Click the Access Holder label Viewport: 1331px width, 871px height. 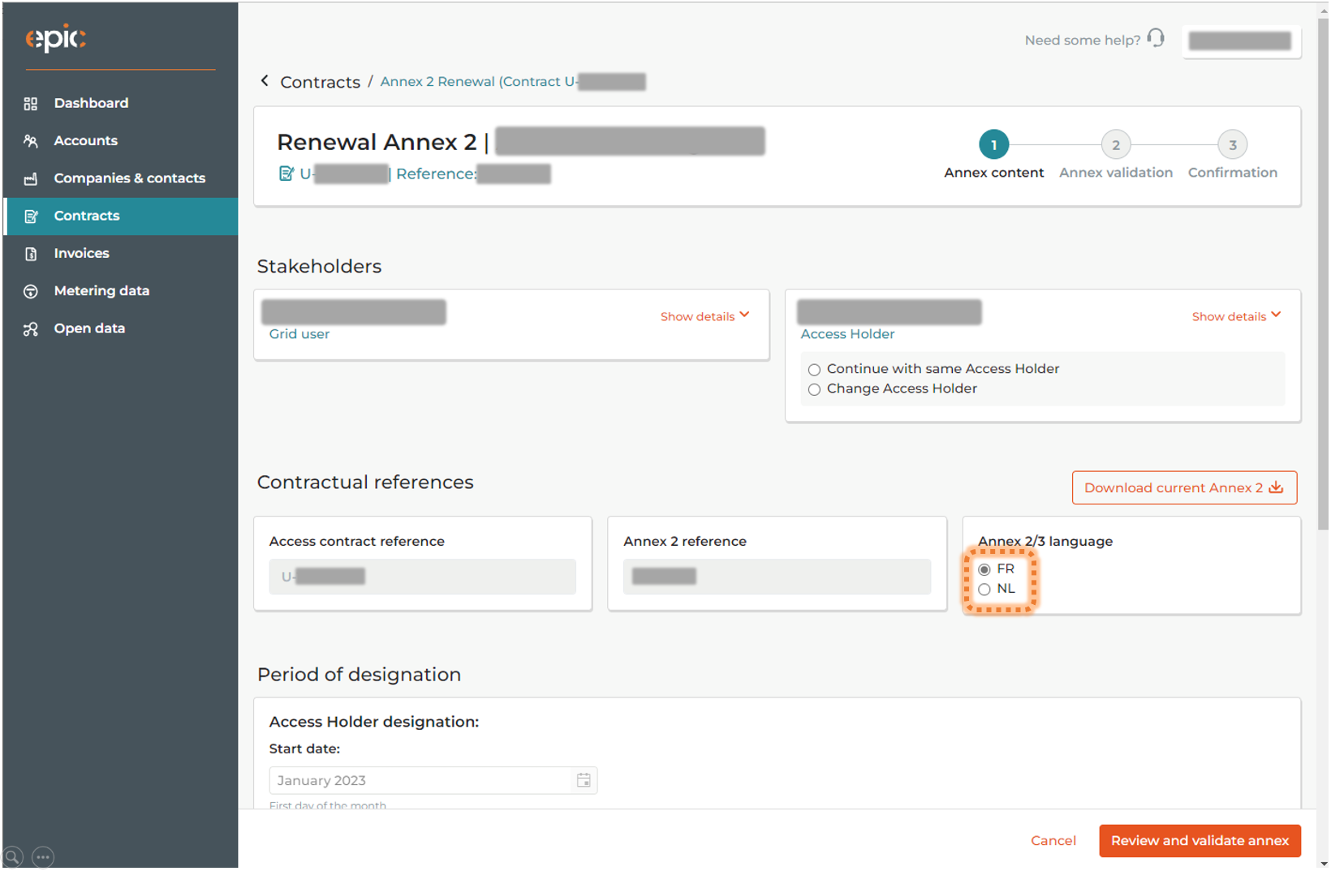[847, 334]
